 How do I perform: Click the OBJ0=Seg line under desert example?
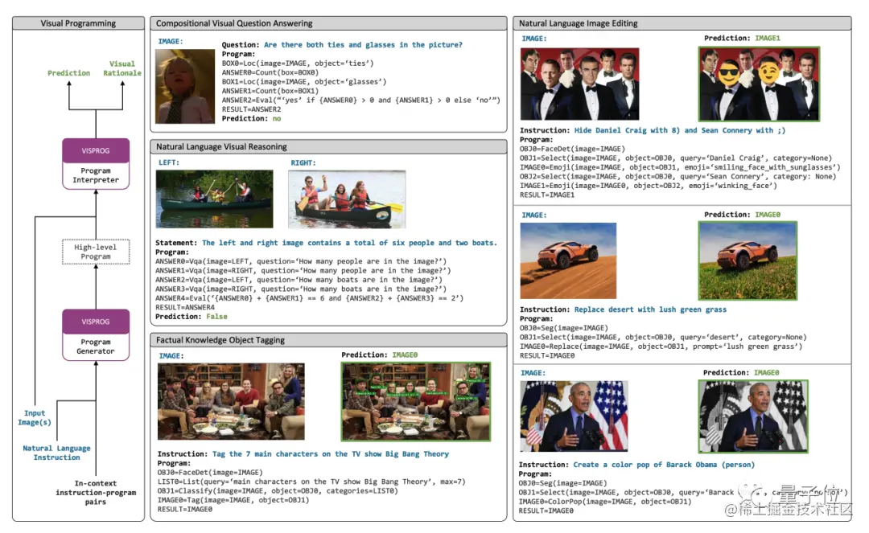564,328
